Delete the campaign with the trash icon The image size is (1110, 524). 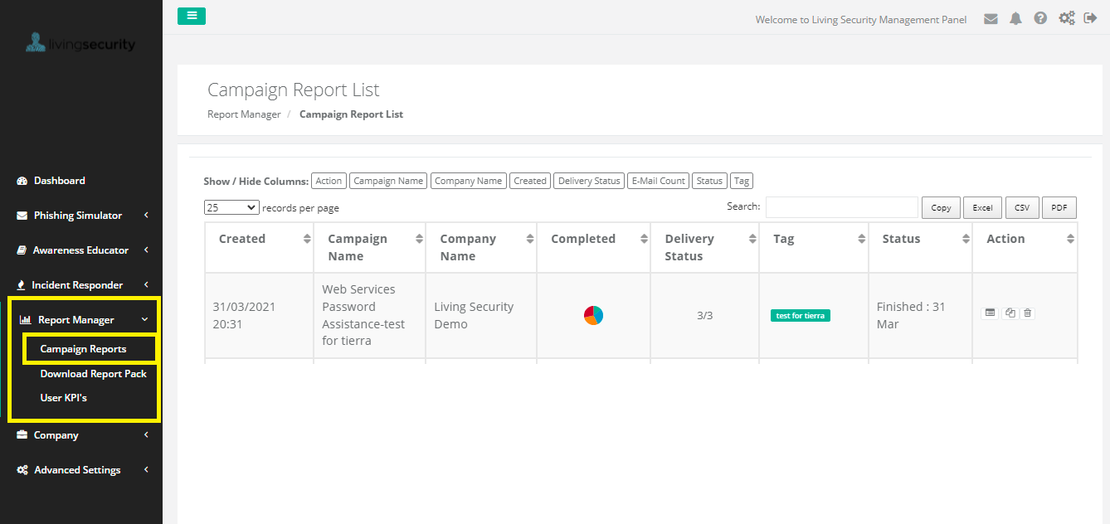click(1028, 313)
